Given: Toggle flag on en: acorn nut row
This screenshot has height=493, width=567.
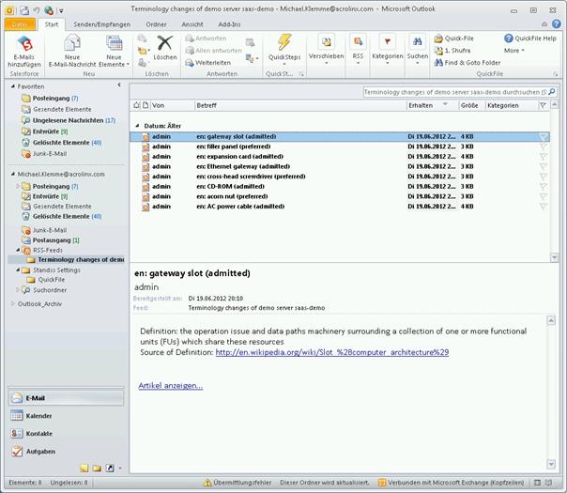Looking at the screenshot, I should [x=544, y=196].
